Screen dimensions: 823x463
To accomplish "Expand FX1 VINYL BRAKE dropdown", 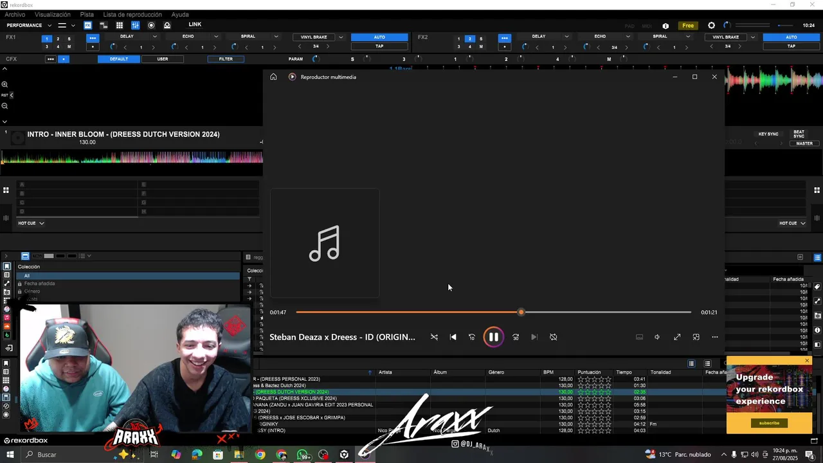I will pyautogui.click(x=341, y=37).
